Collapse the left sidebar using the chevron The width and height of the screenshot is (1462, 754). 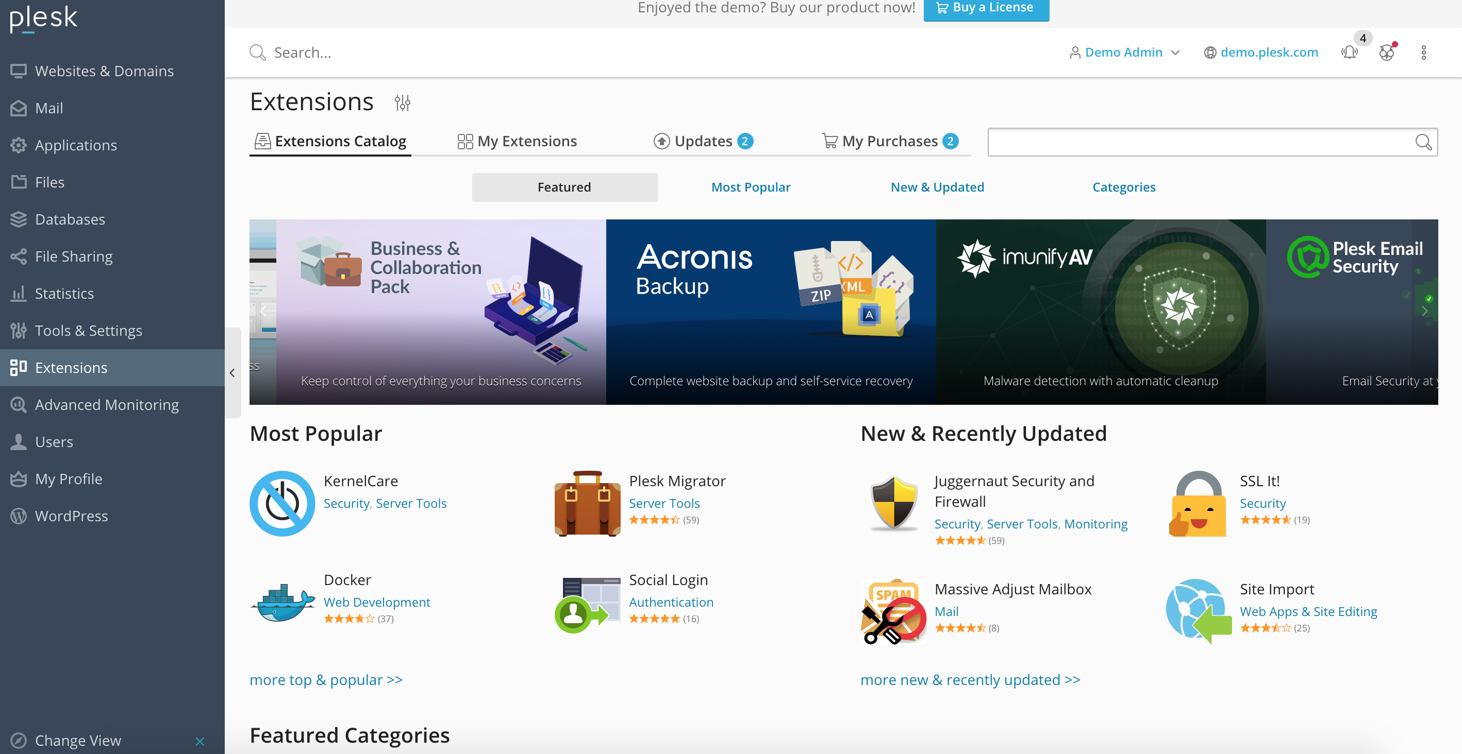[x=232, y=372]
